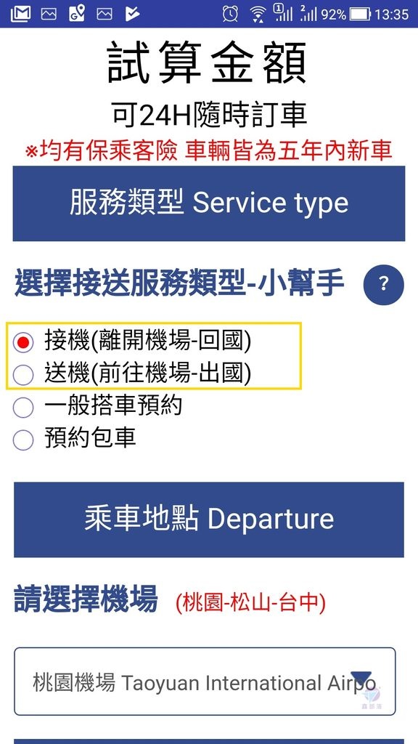Tap the question mark help icon
The width and height of the screenshot is (418, 744).
[383, 285]
